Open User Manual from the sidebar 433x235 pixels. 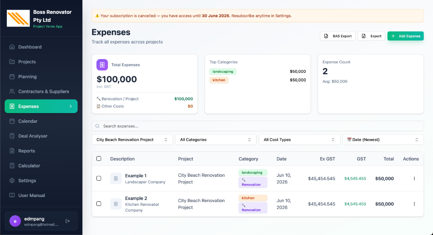click(x=41, y=195)
